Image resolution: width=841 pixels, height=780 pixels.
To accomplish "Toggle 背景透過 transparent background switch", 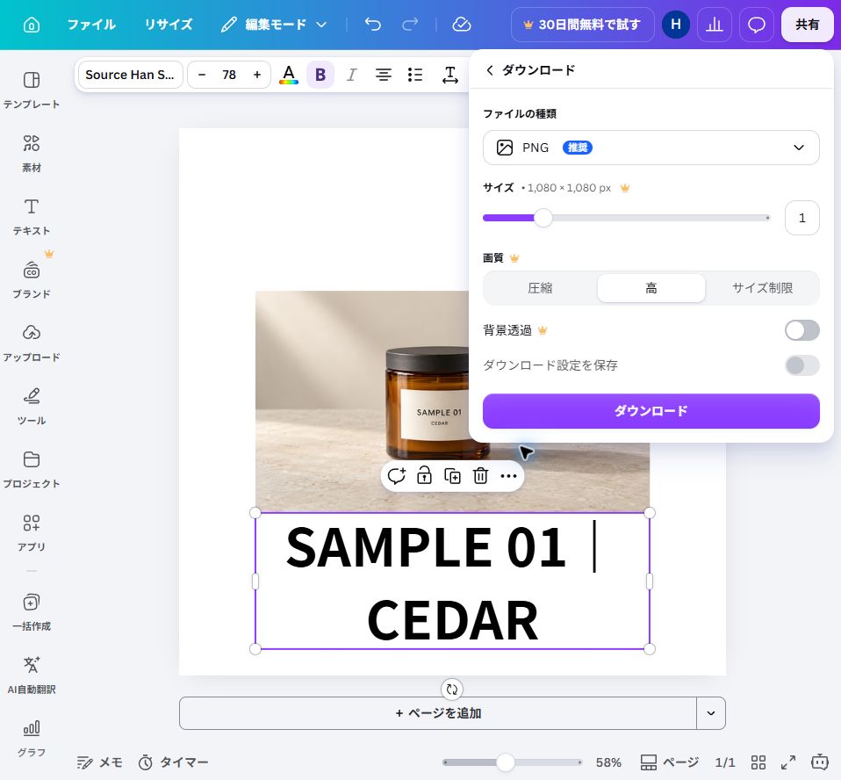I will (801, 330).
